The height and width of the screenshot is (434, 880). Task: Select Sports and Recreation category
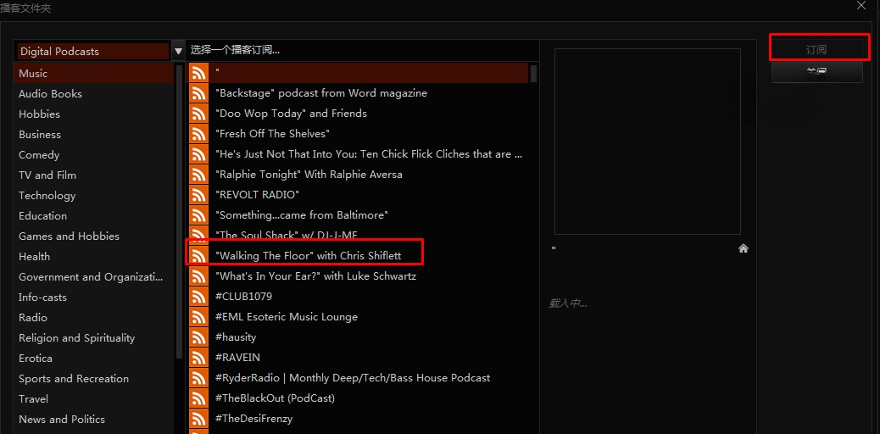(94, 378)
